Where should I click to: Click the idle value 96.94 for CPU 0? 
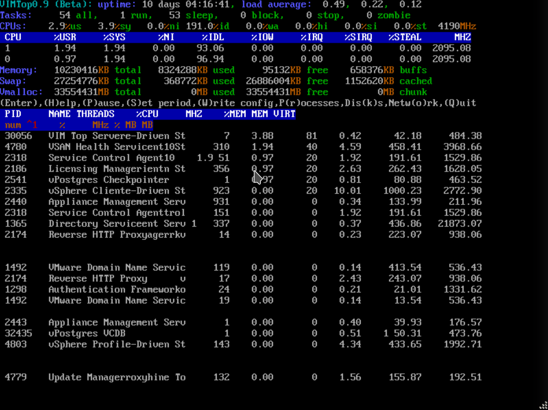[x=210, y=59]
